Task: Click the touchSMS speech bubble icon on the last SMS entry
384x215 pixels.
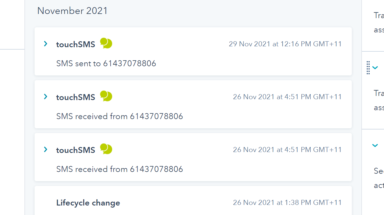Action: click(106, 149)
